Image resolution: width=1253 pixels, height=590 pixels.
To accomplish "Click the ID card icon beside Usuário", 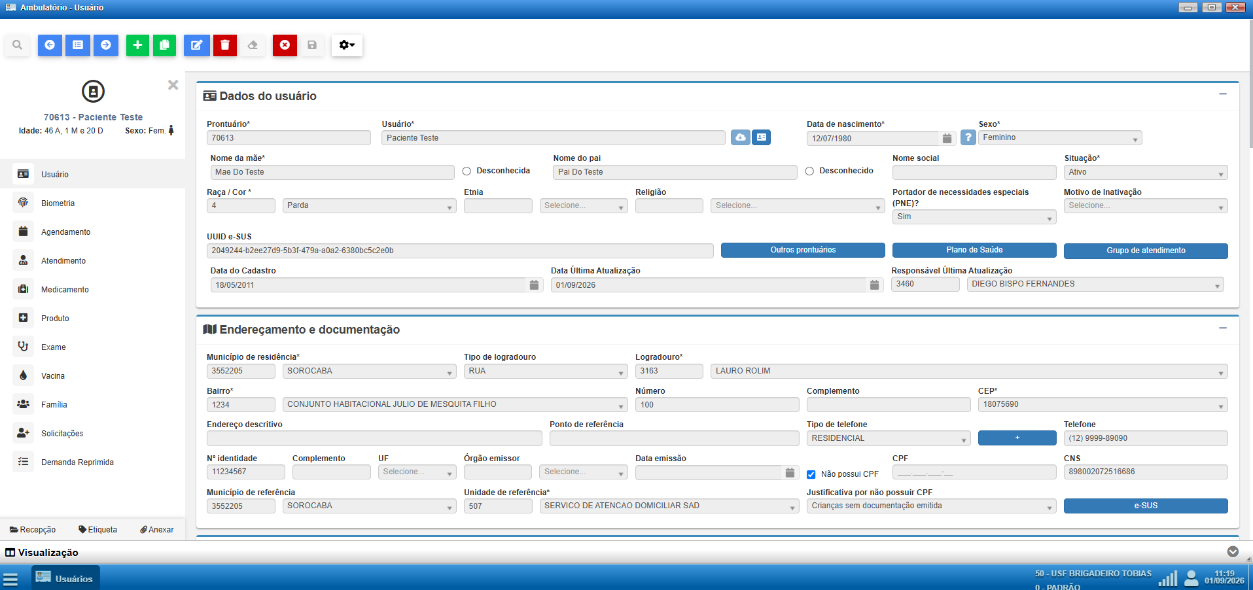I will [762, 137].
